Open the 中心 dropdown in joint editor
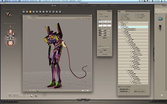 101,14
